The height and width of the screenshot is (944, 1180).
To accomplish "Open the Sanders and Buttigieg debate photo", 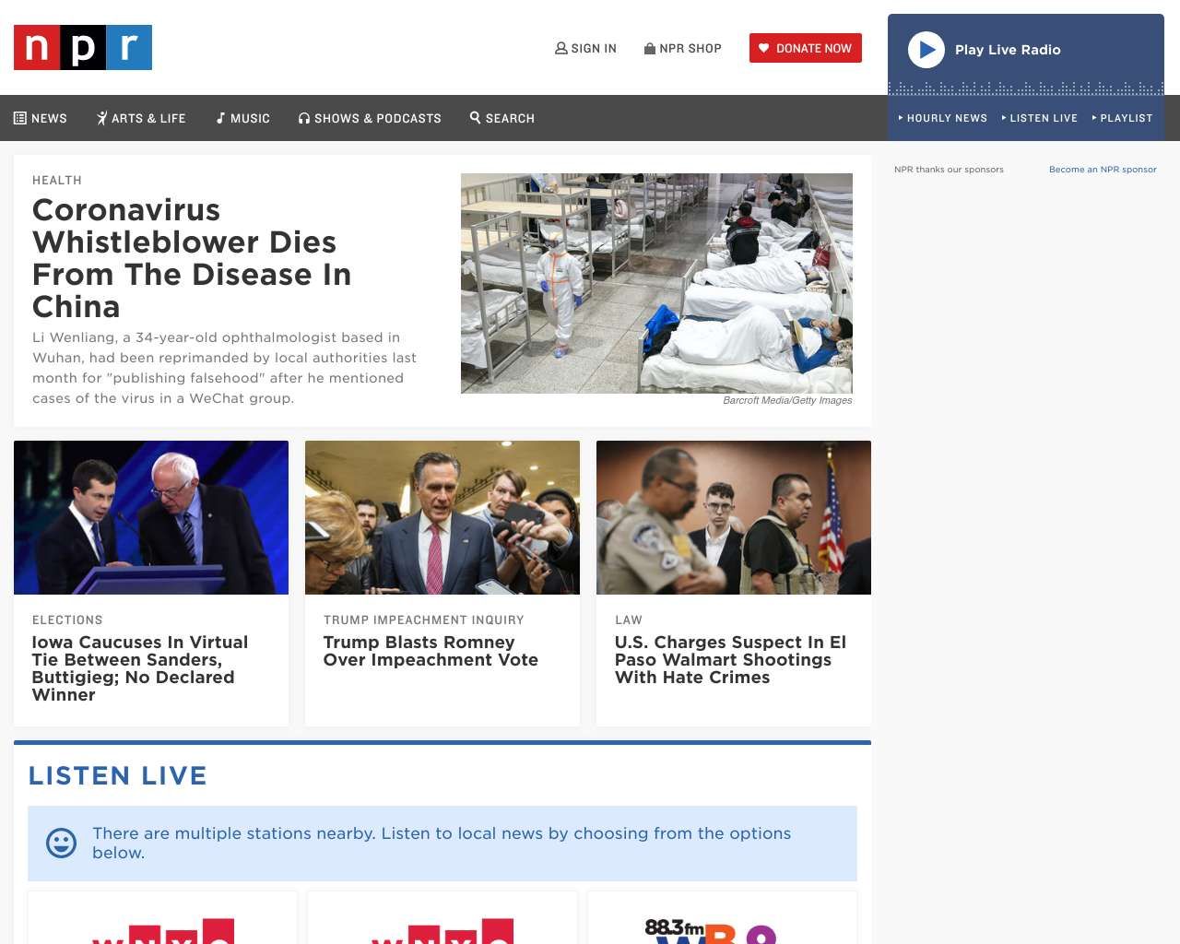I will 151,517.
